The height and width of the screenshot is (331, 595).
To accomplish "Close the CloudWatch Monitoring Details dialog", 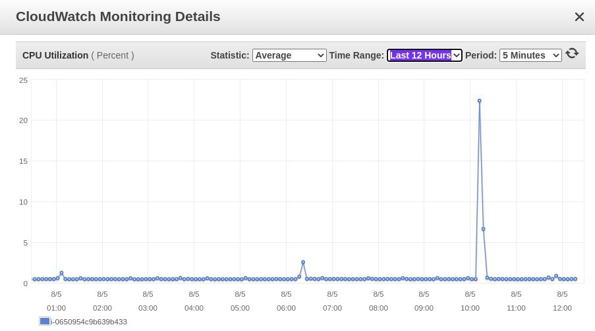I will 579,16.
